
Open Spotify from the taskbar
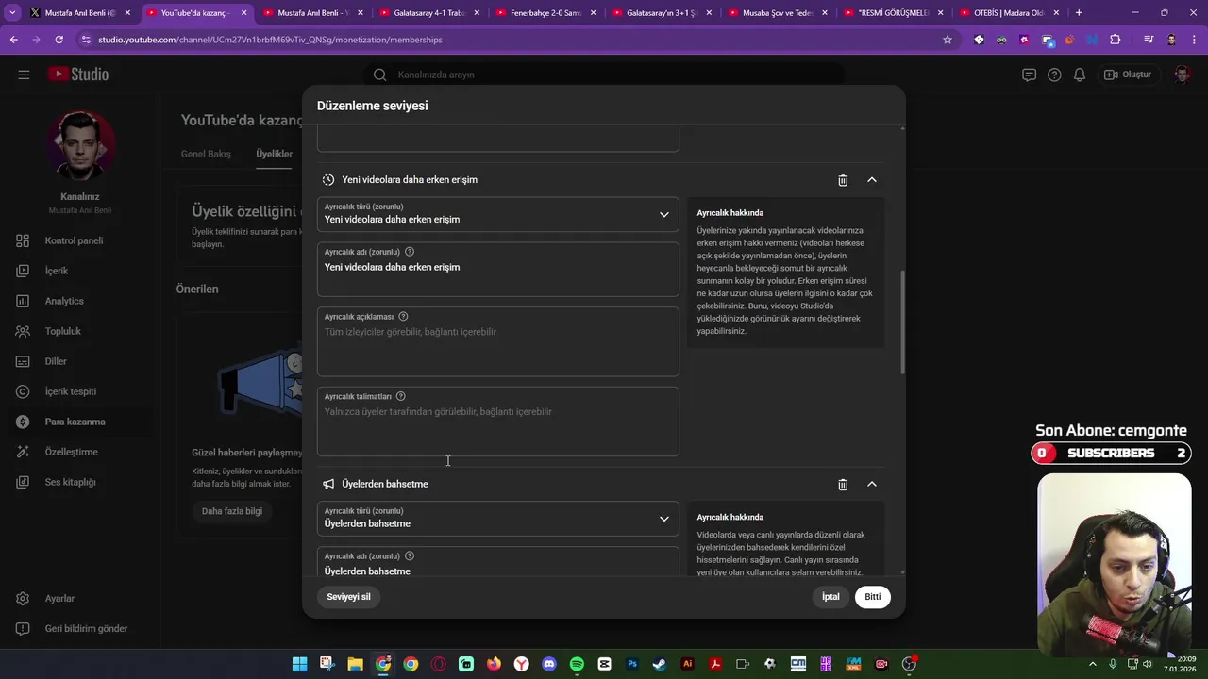577,664
